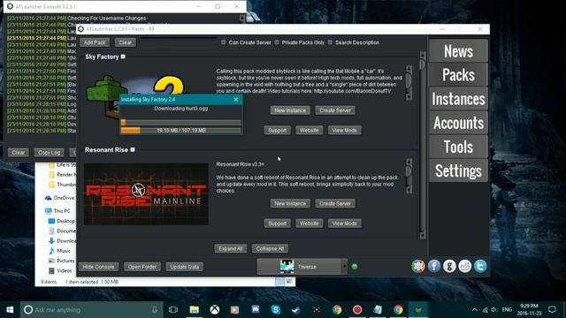Click the volume speaker tray icon
This screenshot has height=318, width=566.
[494, 310]
